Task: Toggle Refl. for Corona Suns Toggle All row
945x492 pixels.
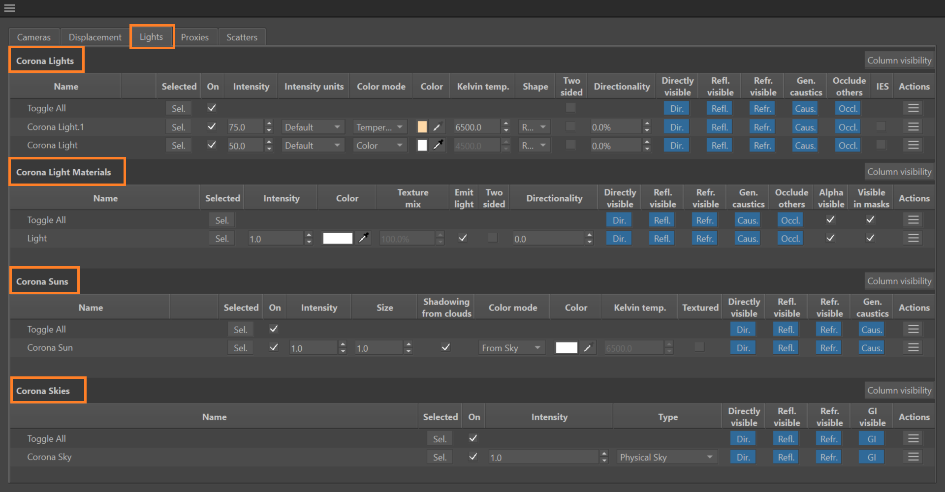Action: click(786, 329)
